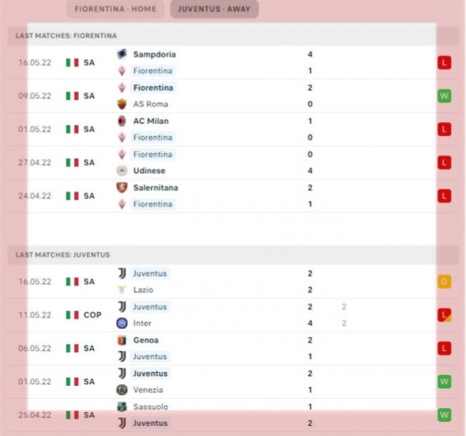This screenshot has height=436, width=466.
Task: Click the Salernitana club crest
Action: click(x=122, y=187)
